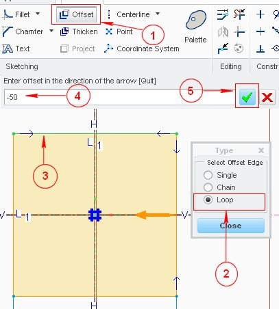
Task: Select the Point tool
Action: coord(119,31)
